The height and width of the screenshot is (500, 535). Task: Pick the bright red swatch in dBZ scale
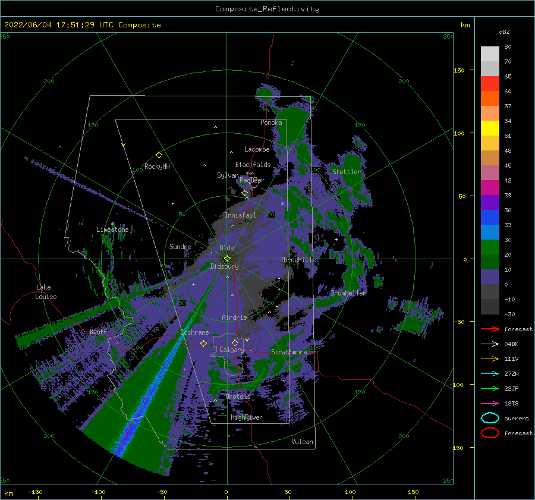click(x=490, y=84)
